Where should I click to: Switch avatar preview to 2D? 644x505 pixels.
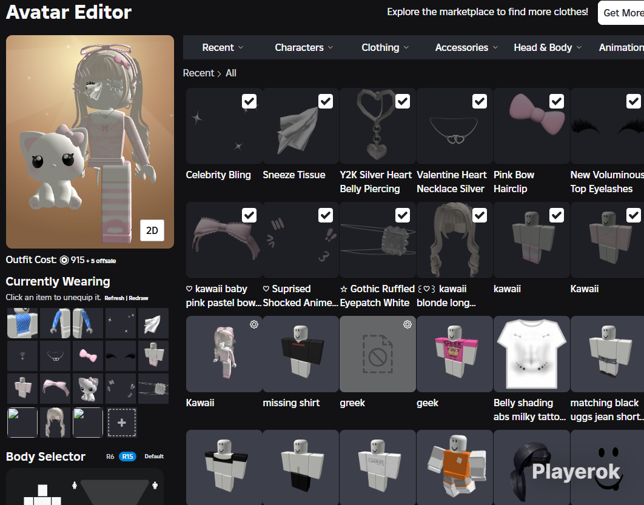pyautogui.click(x=152, y=230)
